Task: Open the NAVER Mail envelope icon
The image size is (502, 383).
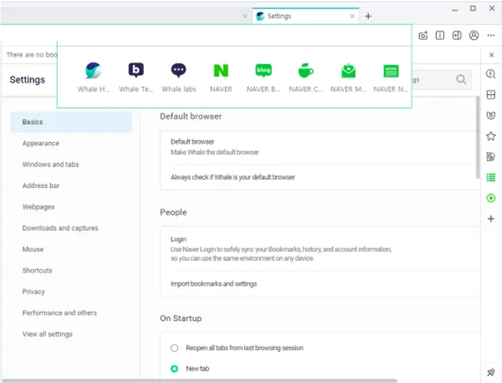Action: 348,71
